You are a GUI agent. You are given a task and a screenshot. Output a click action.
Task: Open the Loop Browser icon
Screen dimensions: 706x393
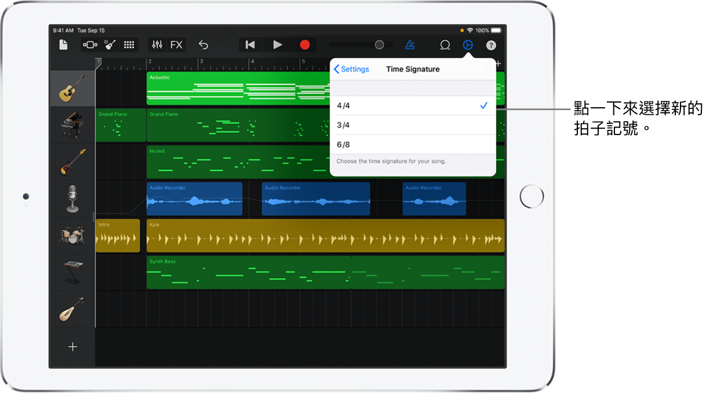coord(445,45)
